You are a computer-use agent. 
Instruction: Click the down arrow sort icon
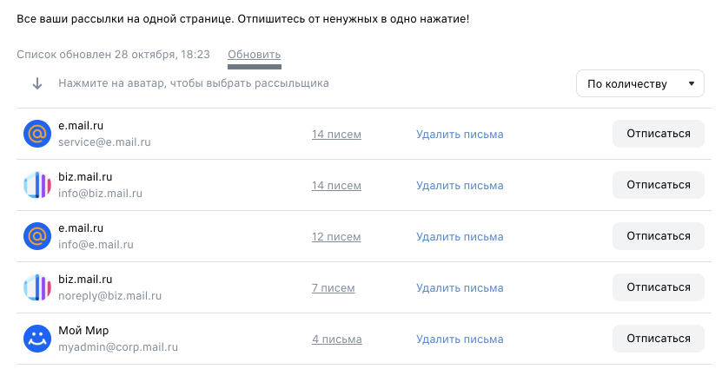37,83
